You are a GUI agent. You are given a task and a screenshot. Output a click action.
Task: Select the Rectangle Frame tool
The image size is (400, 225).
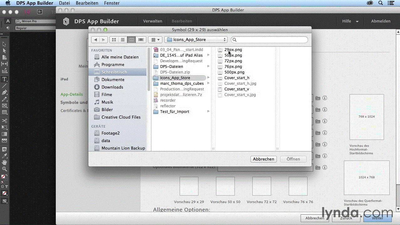point(4,106)
